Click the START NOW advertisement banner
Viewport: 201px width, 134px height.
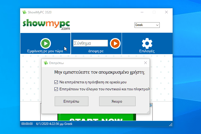97,117
